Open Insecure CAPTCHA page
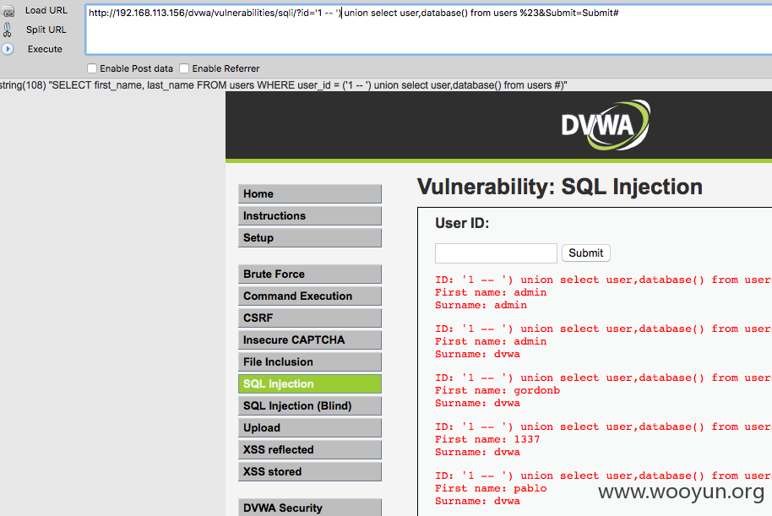 pyautogui.click(x=310, y=339)
